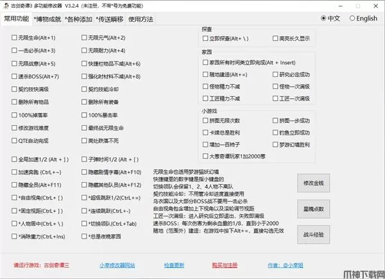The width and height of the screenshot is (385, 279).
Task: Check 增加一百柿子 option
Action: (x=205, y=144)
